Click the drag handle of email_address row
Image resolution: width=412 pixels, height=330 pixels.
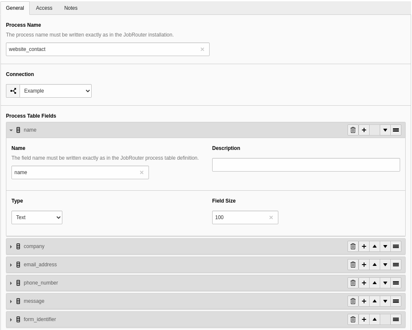396,265
